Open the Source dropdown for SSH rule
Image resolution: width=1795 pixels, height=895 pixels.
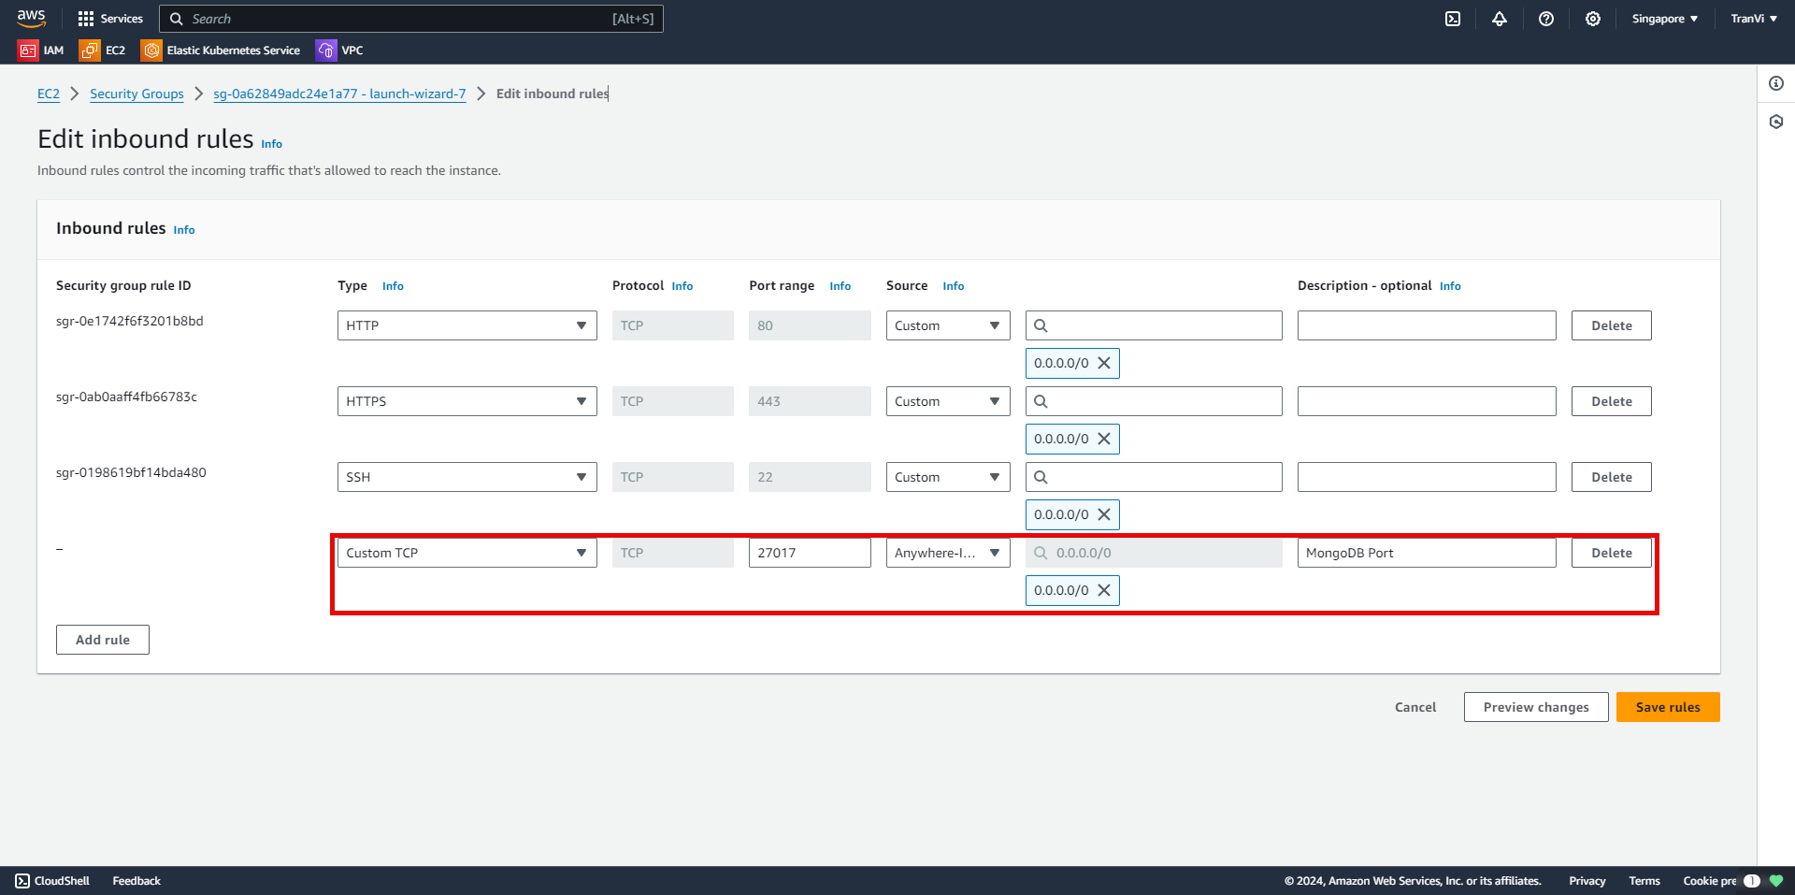[947, 477]
